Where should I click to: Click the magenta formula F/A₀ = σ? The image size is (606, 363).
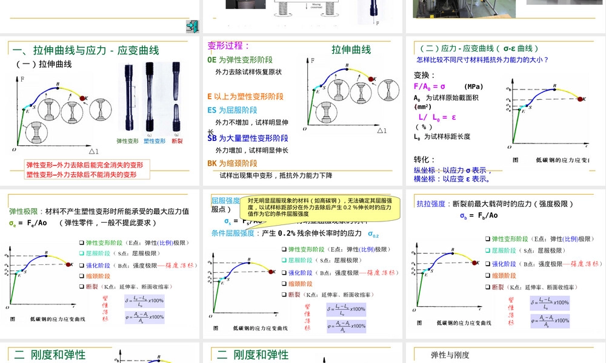pos(430,87)
